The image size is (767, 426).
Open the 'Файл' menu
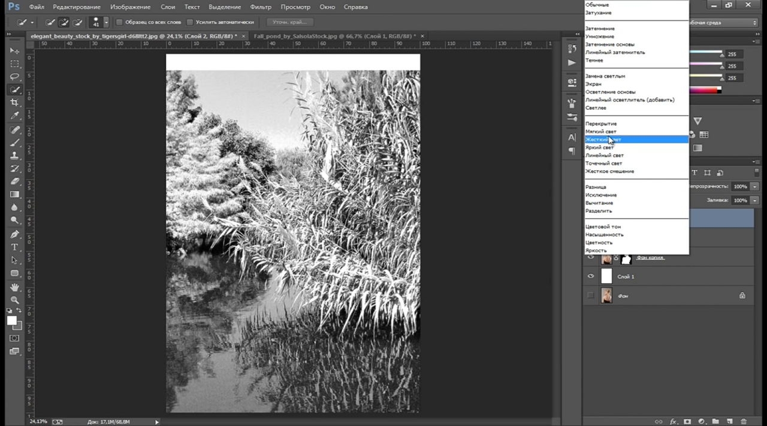(37, 7)
